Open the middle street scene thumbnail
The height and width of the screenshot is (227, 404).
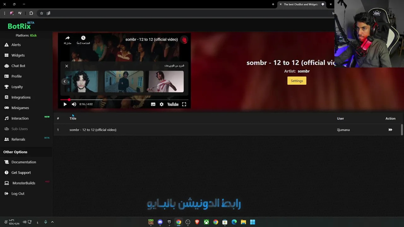[x=124, y=81]
